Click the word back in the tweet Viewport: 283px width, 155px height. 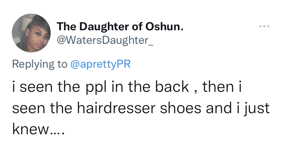point(172,87)
